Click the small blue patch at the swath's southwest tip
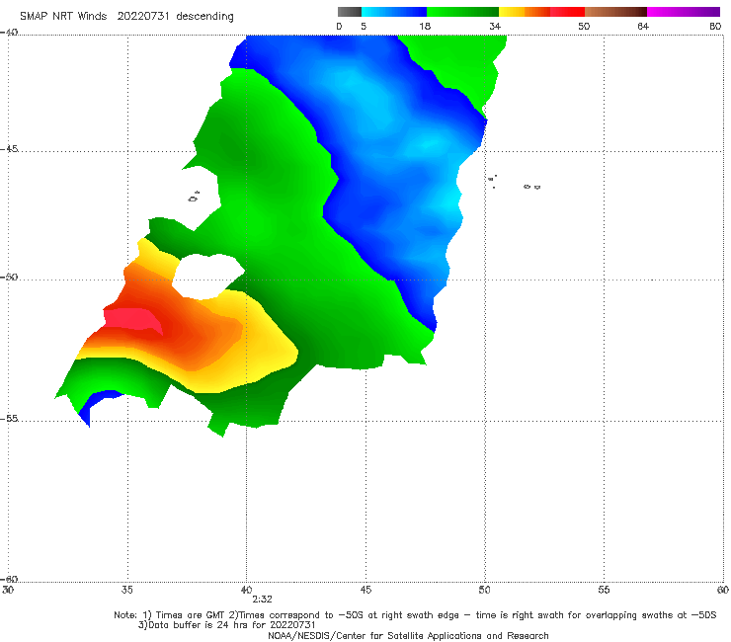Image resolution: width=731 pixels, height=642 pixels. [x=96, y=405]
